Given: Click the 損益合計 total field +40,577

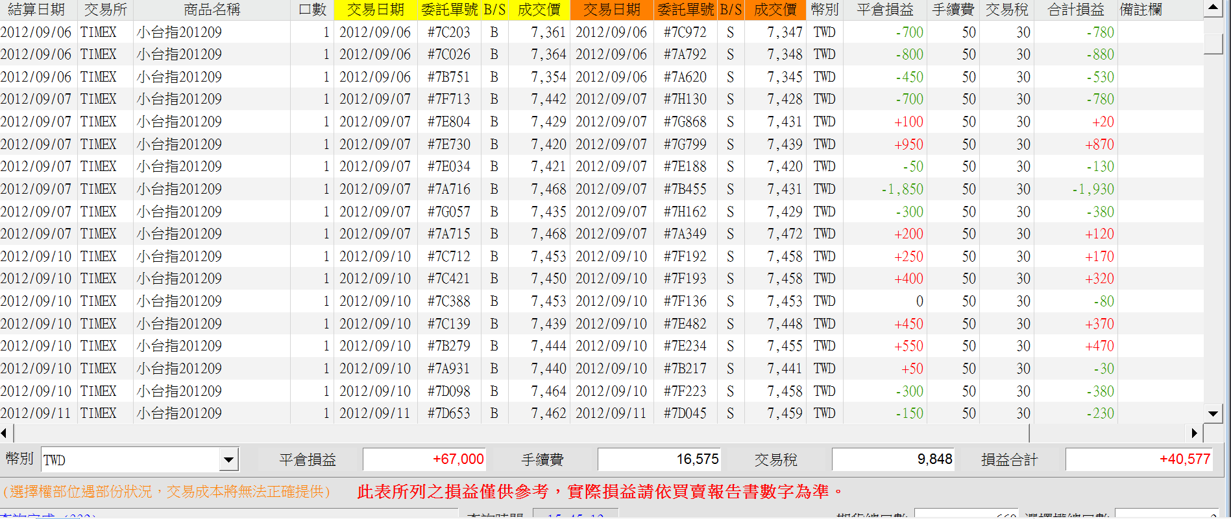Looking at the screenshot, I should [x=1140, y=459].
